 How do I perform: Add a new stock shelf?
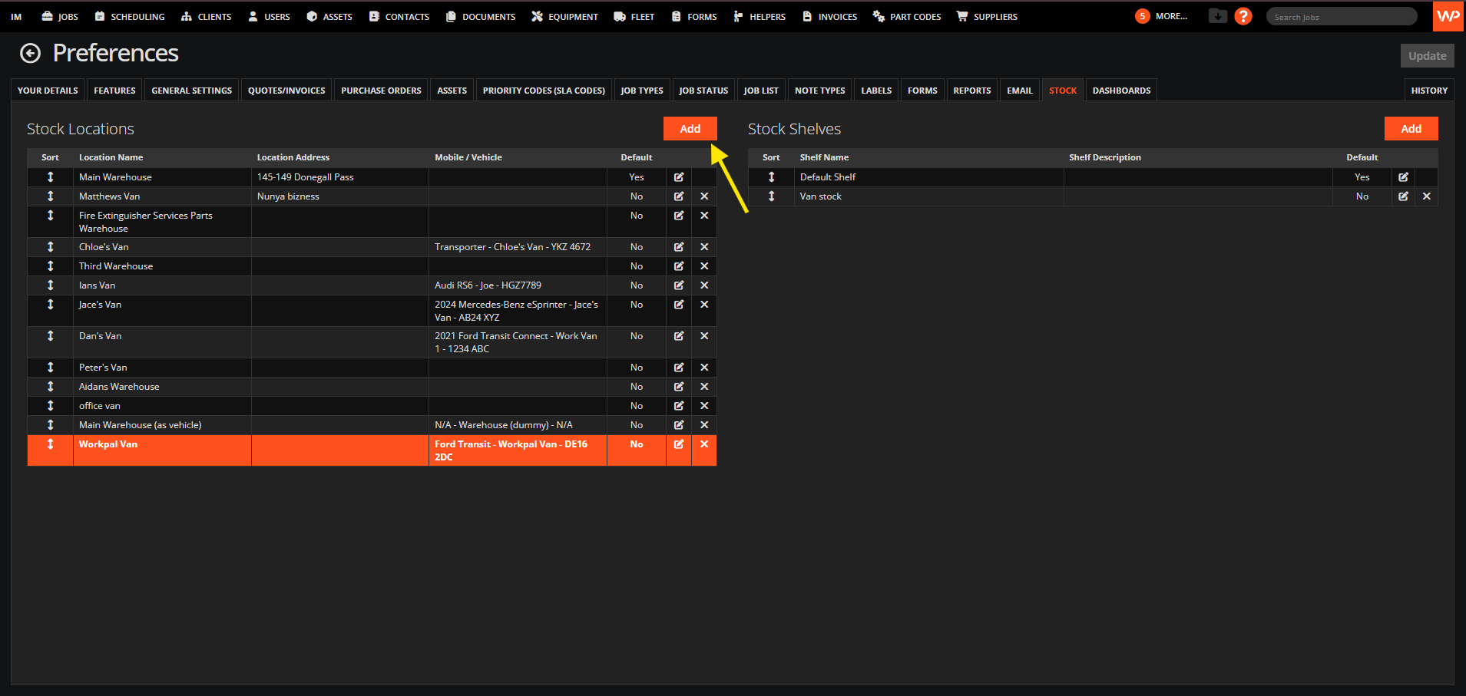click(1411, 129)
